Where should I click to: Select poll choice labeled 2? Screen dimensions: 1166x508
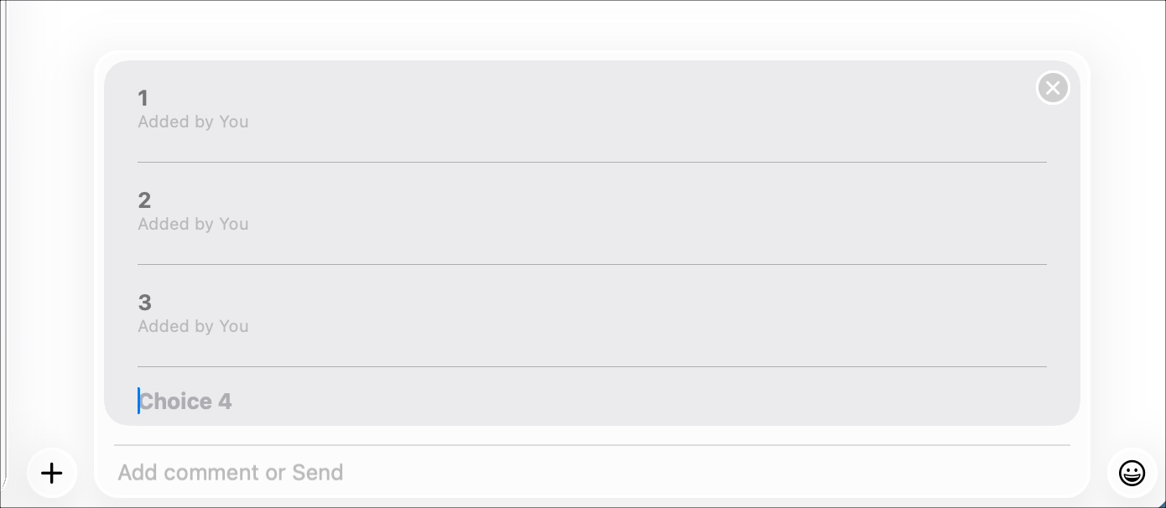tap(144, 200)
